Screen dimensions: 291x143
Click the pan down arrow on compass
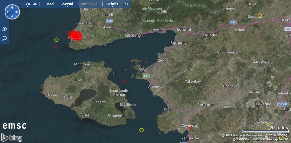pos(12,17)
